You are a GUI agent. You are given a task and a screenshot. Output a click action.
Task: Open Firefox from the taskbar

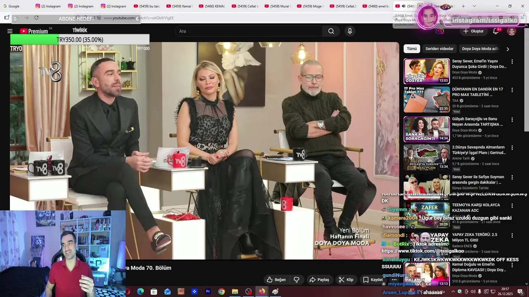pos(262,292)
